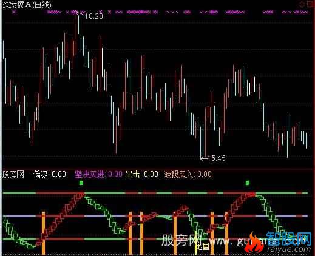Click the left green square signal marker
The width and height of the screenshot is (315, 256).
click(x=81, y=183)
